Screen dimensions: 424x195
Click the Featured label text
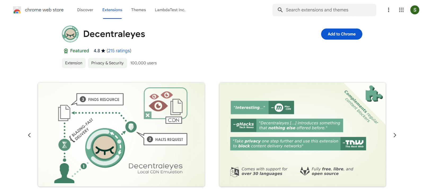pyautogui.click(x=79, y=51)
